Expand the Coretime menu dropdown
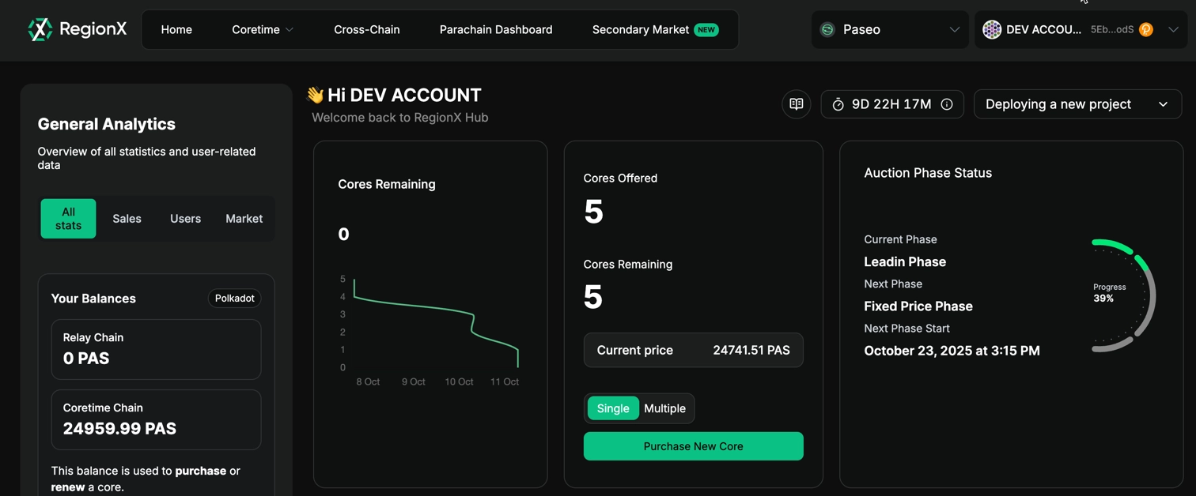 tap(263, 29)
